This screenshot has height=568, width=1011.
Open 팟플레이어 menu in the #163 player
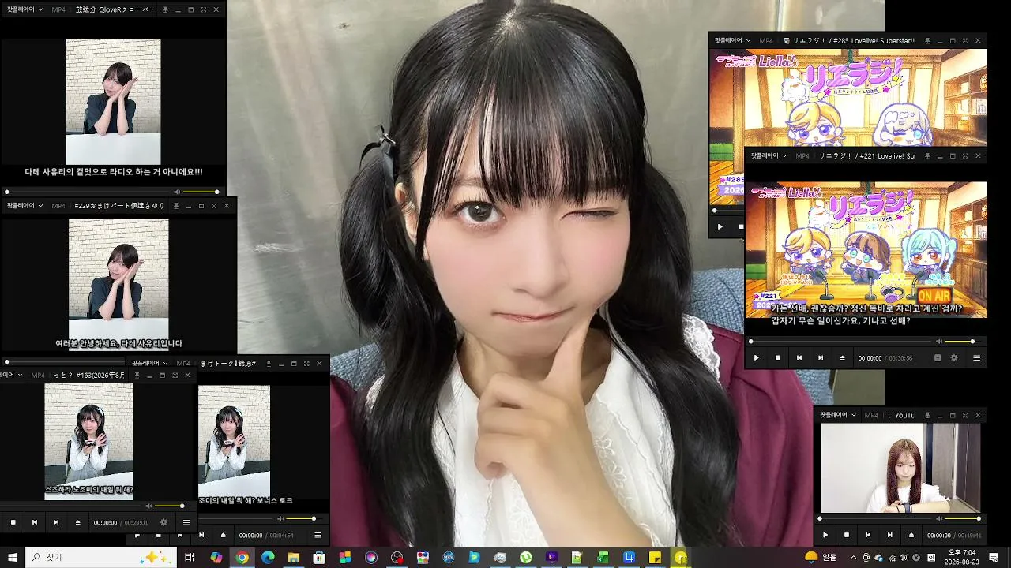point(11,376)
